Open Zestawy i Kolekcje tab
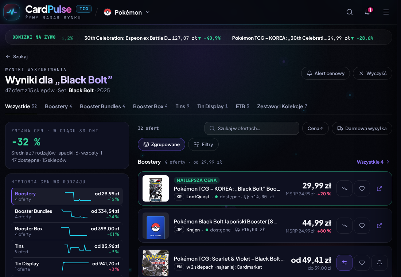The image size is (401, 277). click(x=282, y=106)
